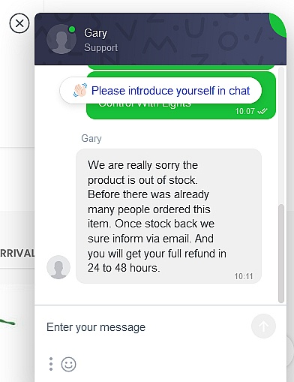The image size is (294, 382).
Task: Click the chat scrollbar thumb
Action: 281,254
